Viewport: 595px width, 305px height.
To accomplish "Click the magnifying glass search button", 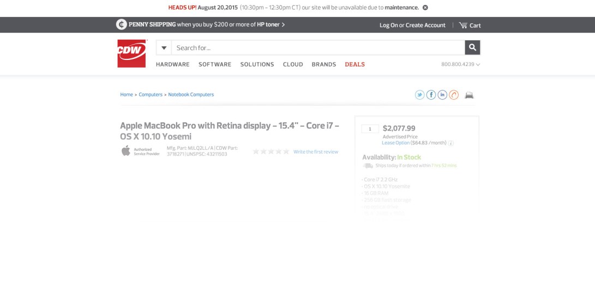I will point(472,48).
